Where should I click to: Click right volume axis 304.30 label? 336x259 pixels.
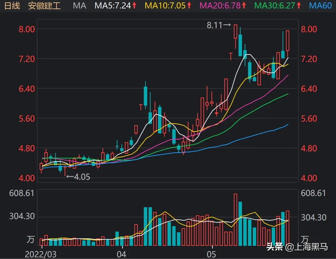point(314,217)
